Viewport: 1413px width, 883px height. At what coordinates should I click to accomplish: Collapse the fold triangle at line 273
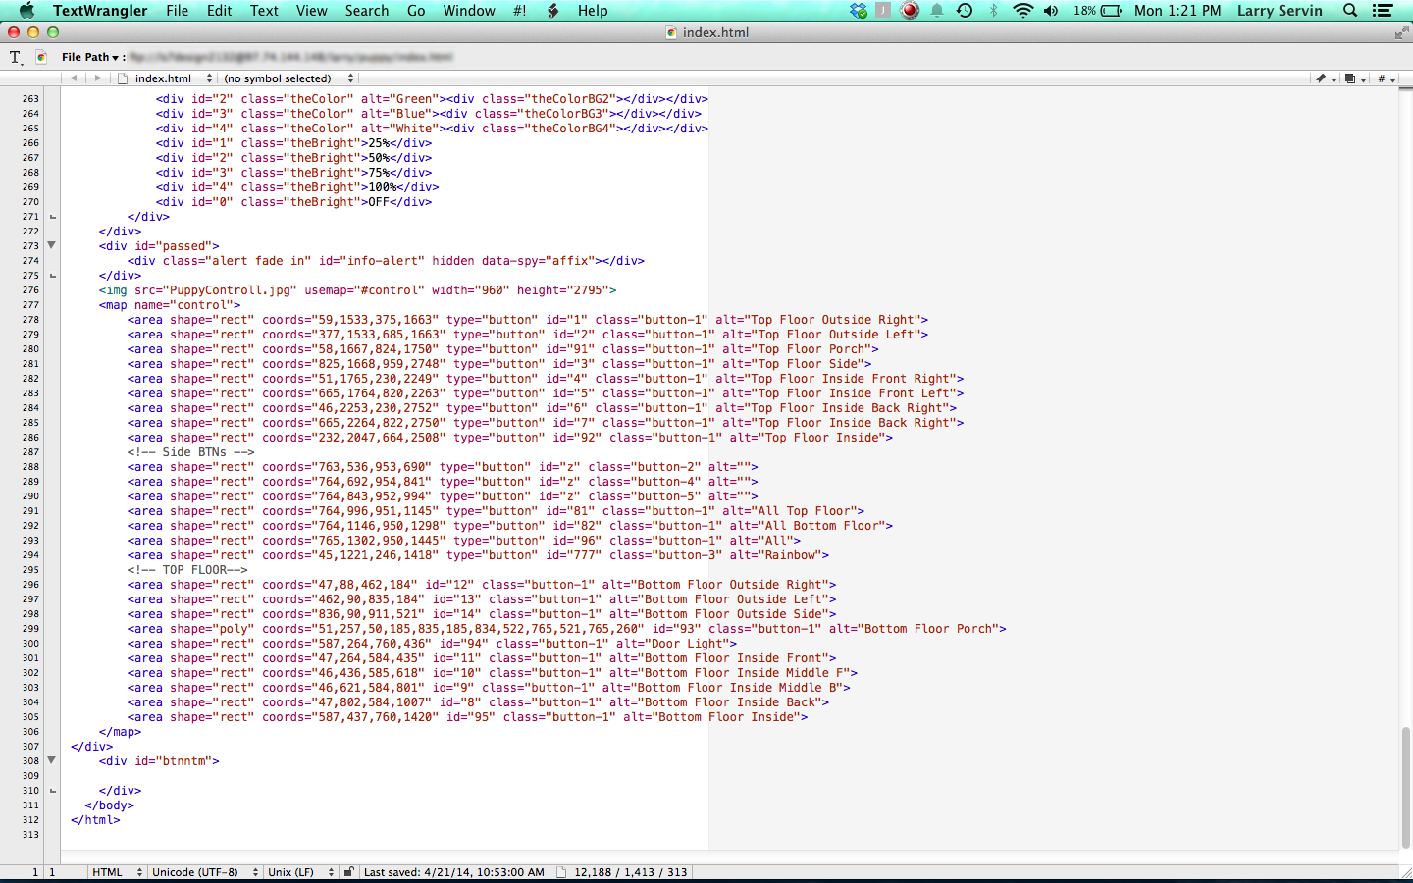52,245
